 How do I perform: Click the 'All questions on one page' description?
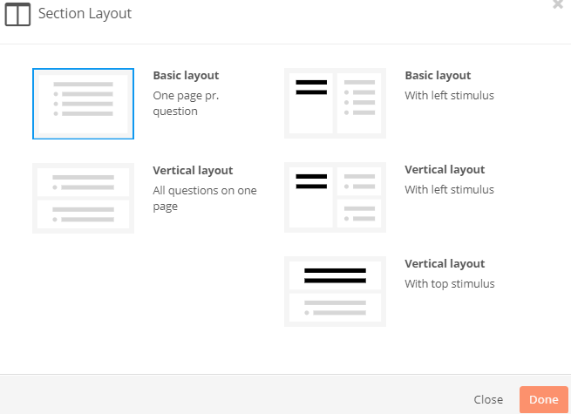click(x=205, y=198)
